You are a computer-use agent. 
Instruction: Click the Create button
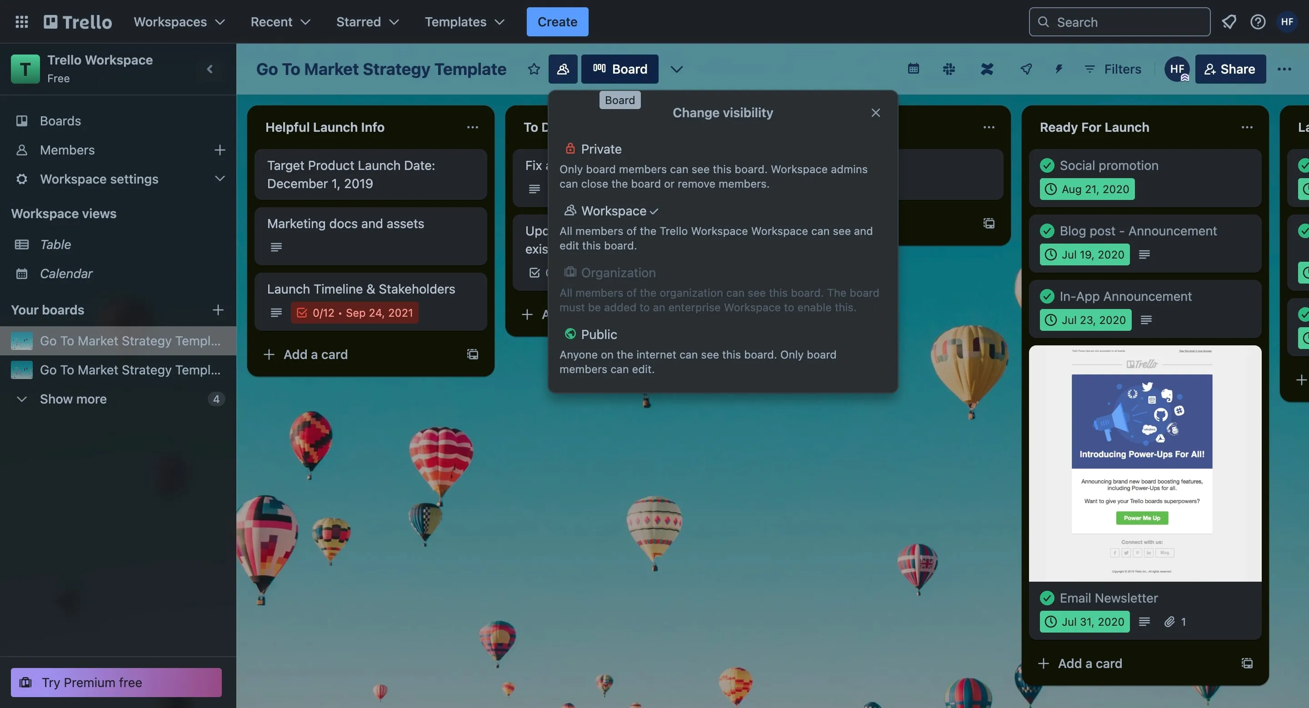[x=557, y=22]
